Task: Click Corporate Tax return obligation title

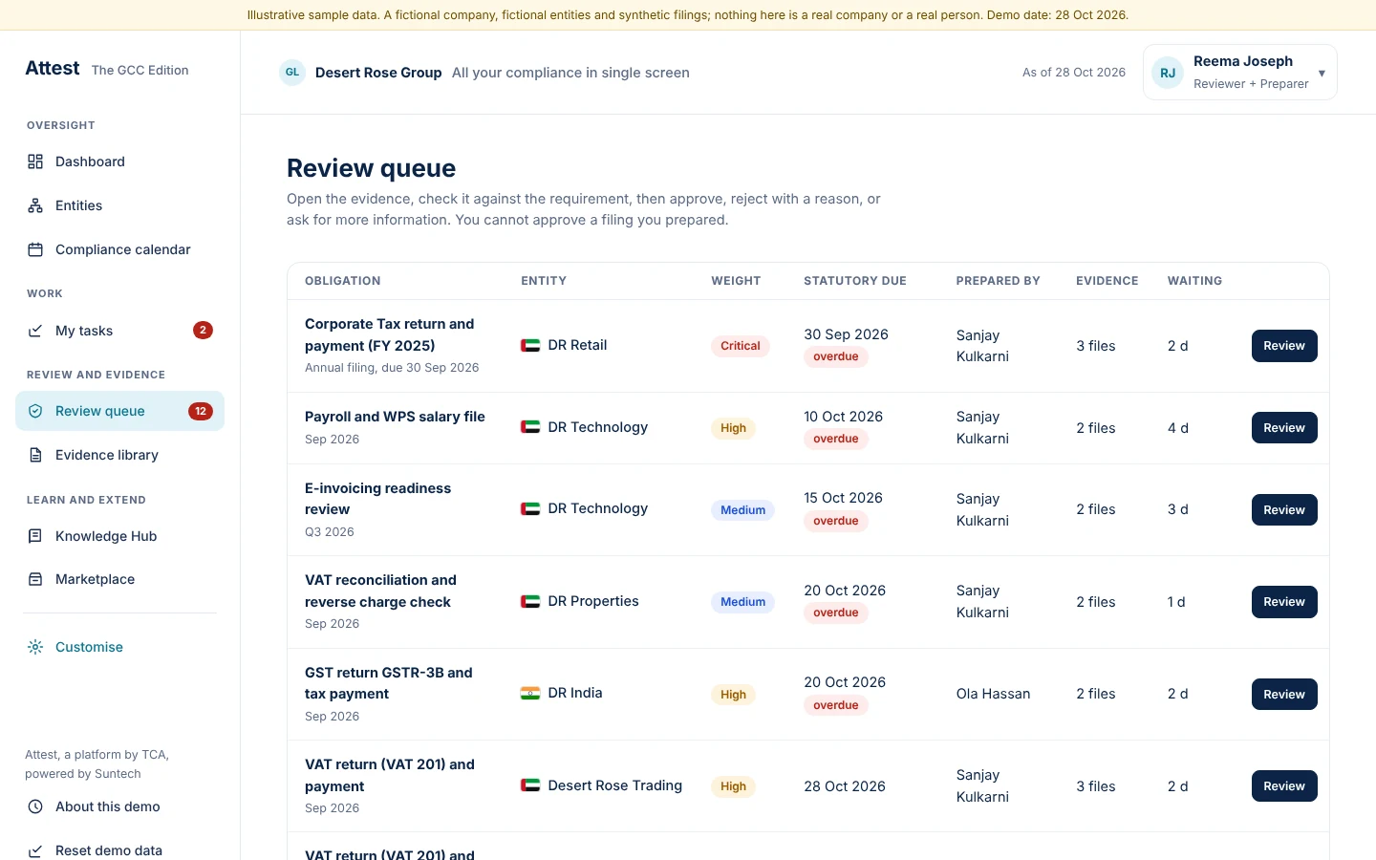Action: point(389,334)
